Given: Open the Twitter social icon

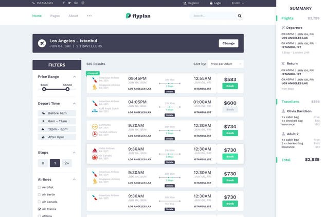Looking at the screenshot, I should (x=69, y=3).
